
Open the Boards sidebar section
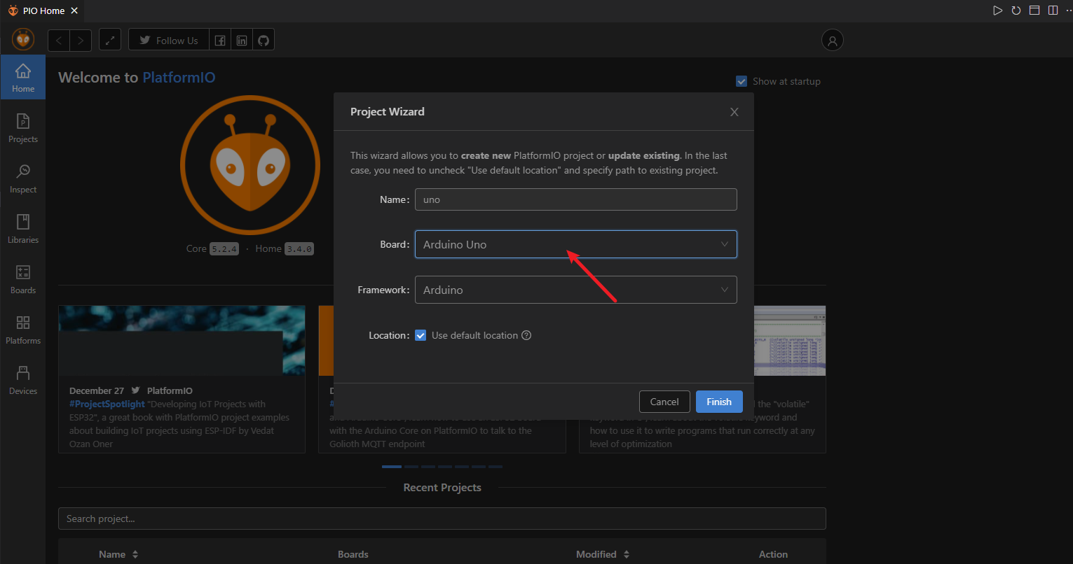pos(23,279)
